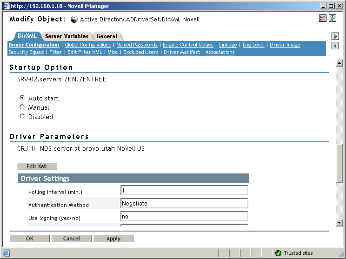Open the help question-mark icon
346x259 pixels.
tap(333, 18)
